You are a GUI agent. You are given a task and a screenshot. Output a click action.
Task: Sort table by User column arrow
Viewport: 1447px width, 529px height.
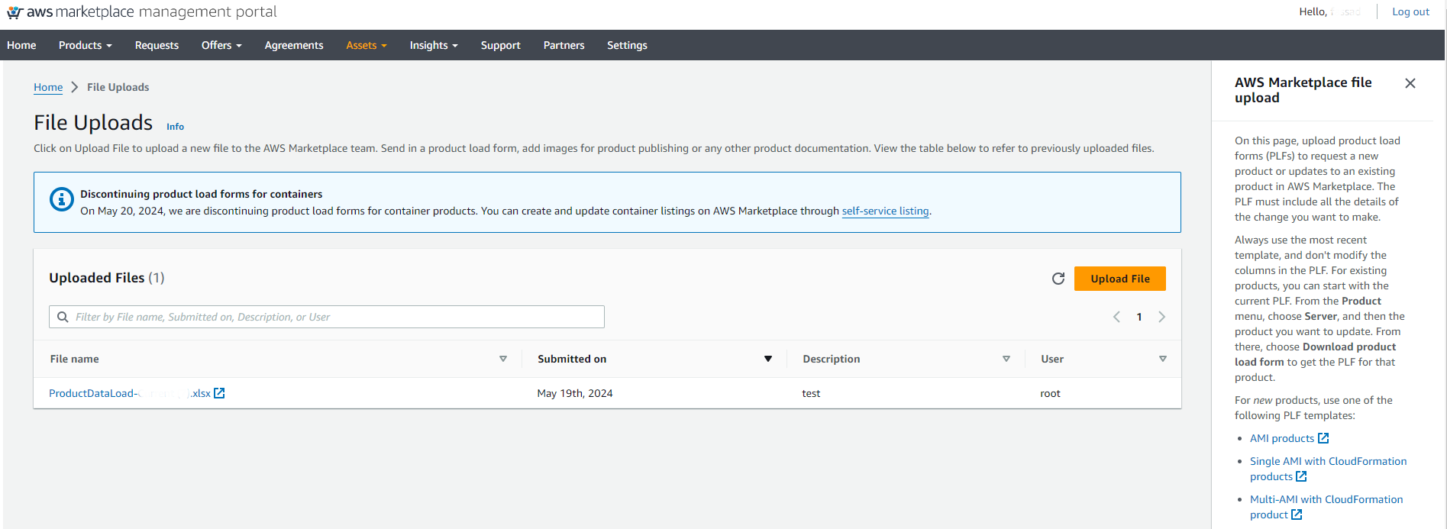pos(1163,359)
